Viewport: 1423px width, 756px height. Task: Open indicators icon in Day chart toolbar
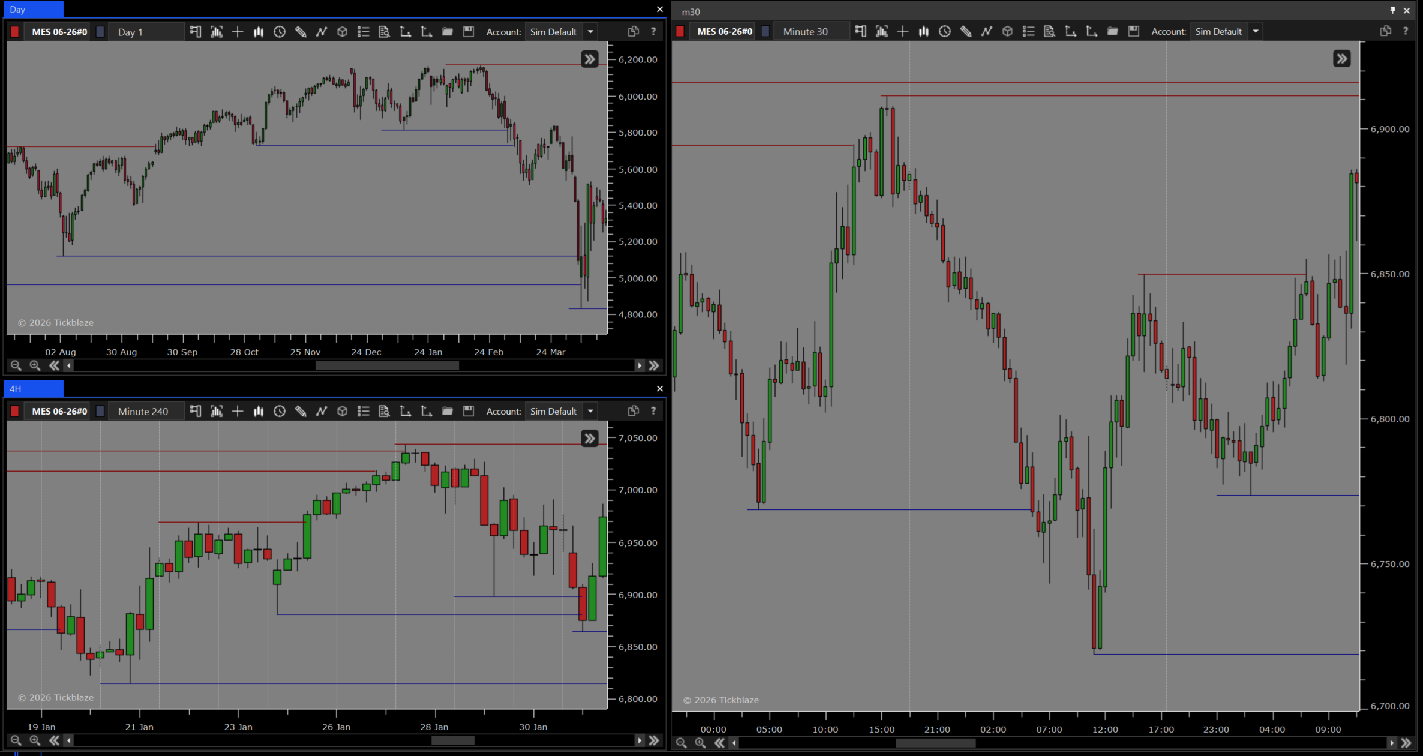click(322, 32)
